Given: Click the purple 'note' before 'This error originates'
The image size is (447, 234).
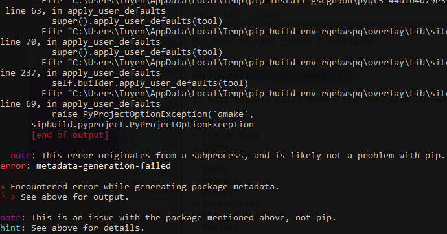Looking at the screenshot, I should pos(21,156).
